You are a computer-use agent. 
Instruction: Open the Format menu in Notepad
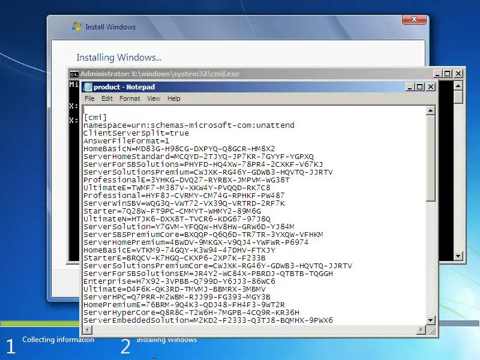130,98
